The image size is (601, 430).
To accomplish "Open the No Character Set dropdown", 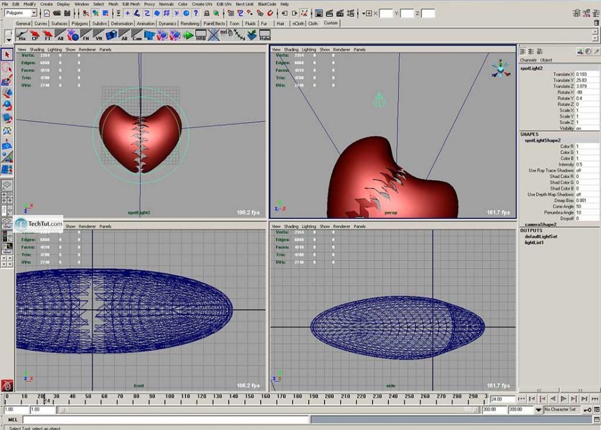I will click(561, 410).
